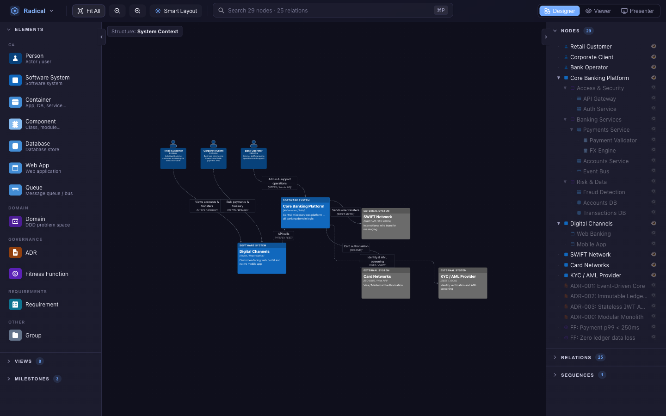
Task: Select the Web App element icon
Action: (15, 168)
